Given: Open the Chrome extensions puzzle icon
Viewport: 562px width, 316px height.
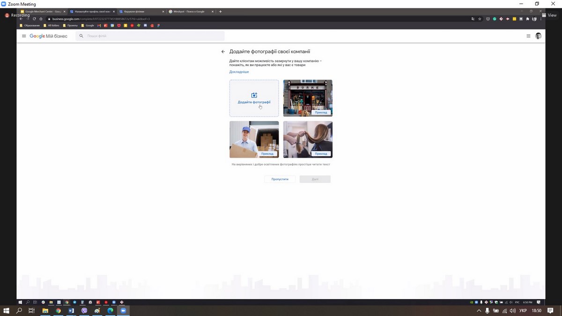Looking at the screenshot, I should pyautogui.click(x=527, y=19).
